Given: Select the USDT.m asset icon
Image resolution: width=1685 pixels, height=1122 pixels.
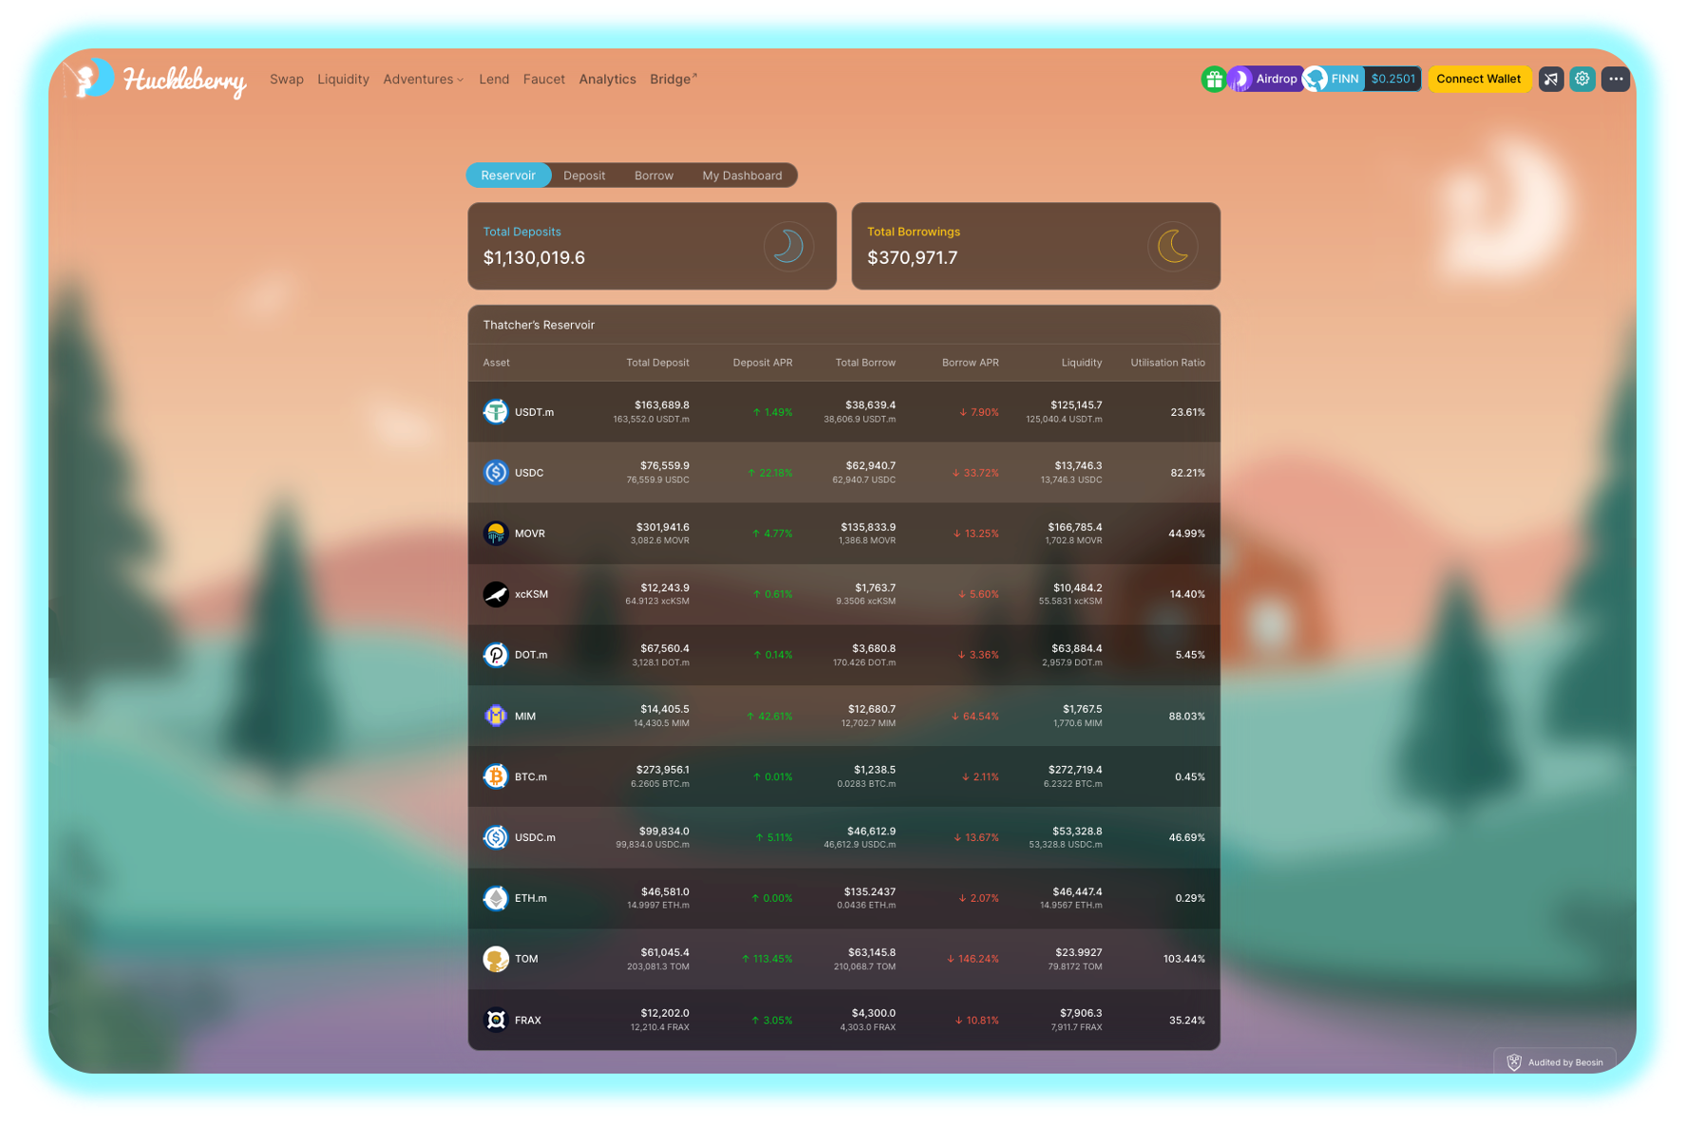Looking at the screenshot, I should (x=496, y=412).
